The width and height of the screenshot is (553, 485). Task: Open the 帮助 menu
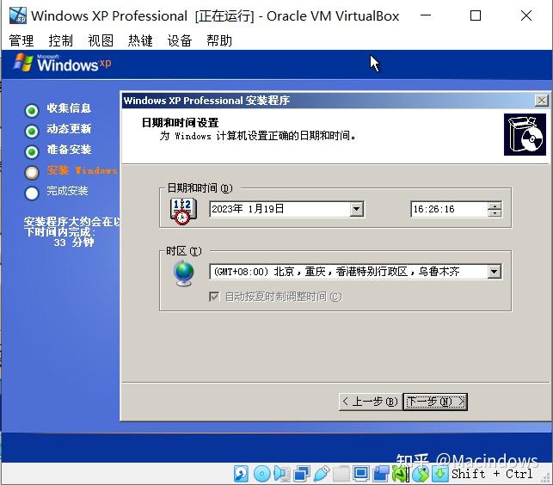coord(219,40)
